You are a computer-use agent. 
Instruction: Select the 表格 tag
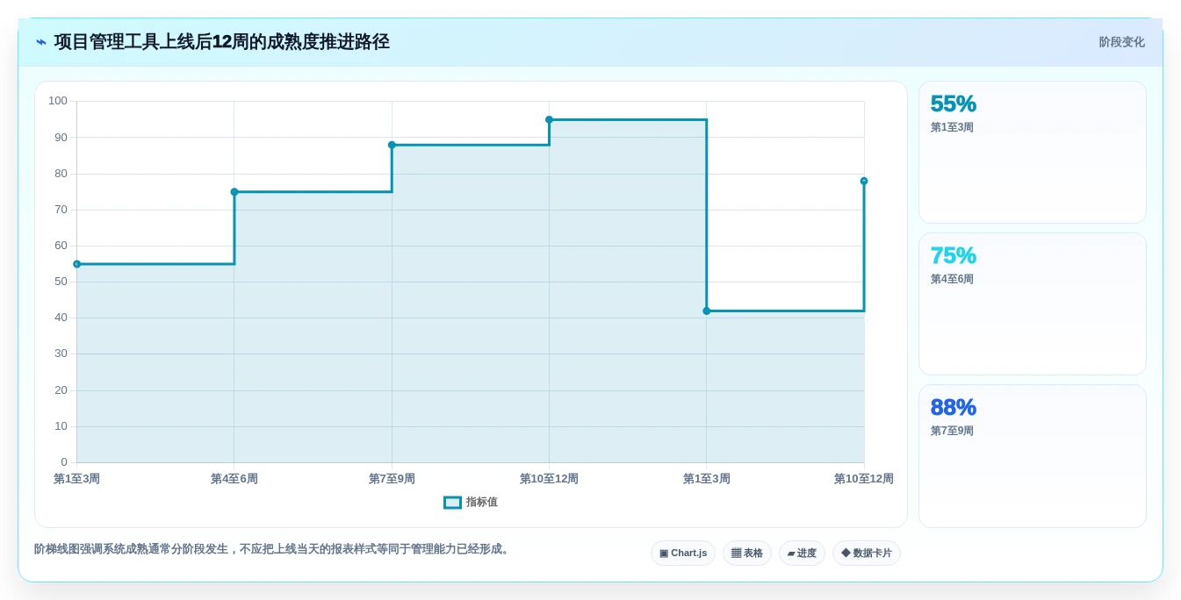pyautogui.click(x=747, y=554)
